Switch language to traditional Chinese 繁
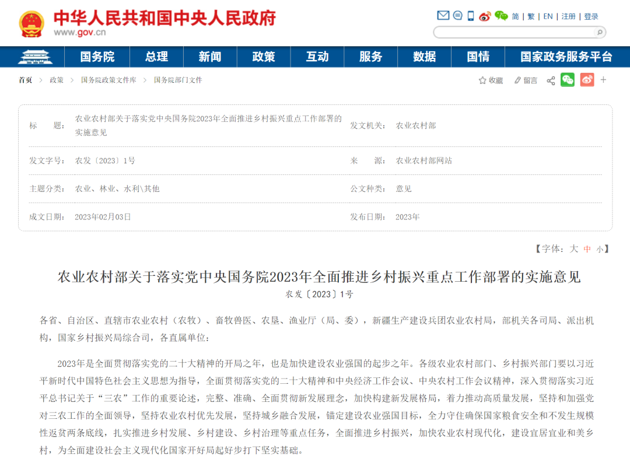 (x=531, y=16)
